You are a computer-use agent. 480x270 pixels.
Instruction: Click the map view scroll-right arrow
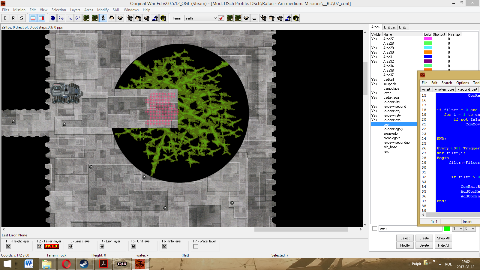coord(361,229)
